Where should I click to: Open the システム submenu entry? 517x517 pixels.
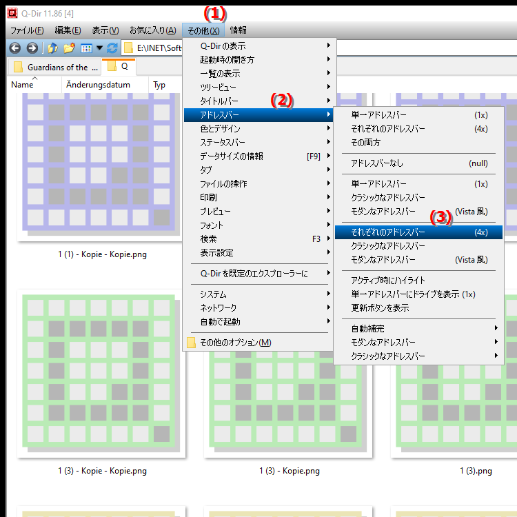pyautogui.click(x=258, y=294)
